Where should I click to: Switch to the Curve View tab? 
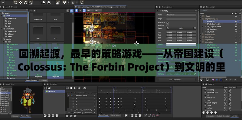click(115, 115)
